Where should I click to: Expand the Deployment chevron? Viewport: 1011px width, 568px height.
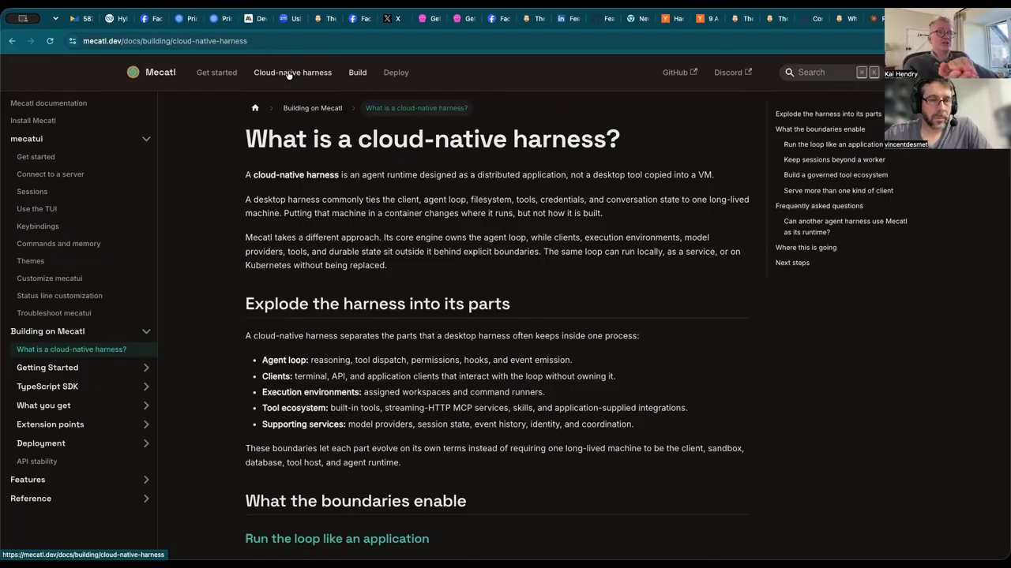click(146, 443)
